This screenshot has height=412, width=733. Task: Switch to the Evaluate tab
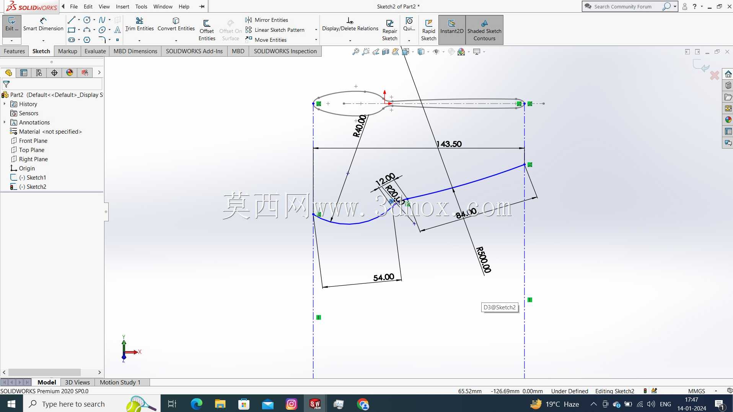tap(95, 51)
